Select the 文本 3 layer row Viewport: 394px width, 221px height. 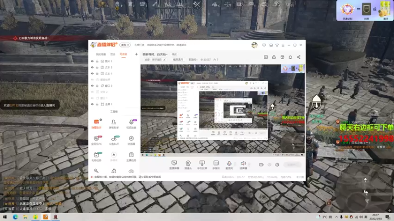coord(114,67)
